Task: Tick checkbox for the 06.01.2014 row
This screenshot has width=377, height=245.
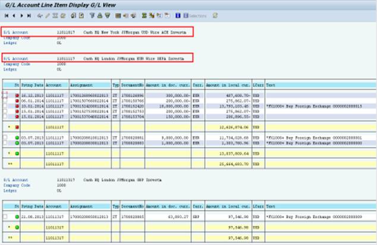Action: click(x=5, y=101)
